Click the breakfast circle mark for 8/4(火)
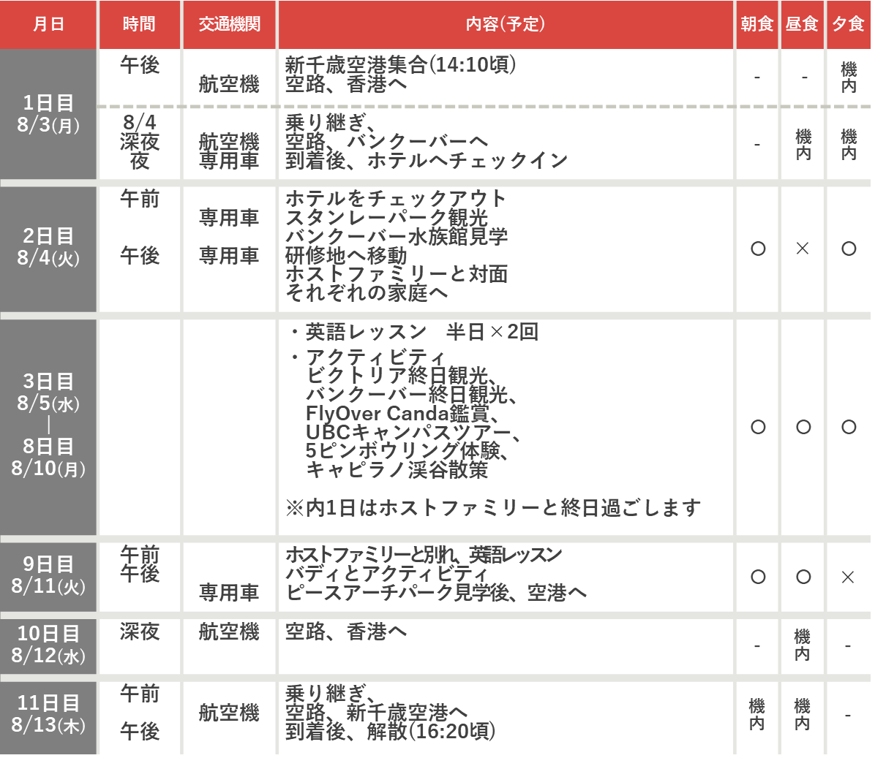The image size is (875, 758). 758,249
